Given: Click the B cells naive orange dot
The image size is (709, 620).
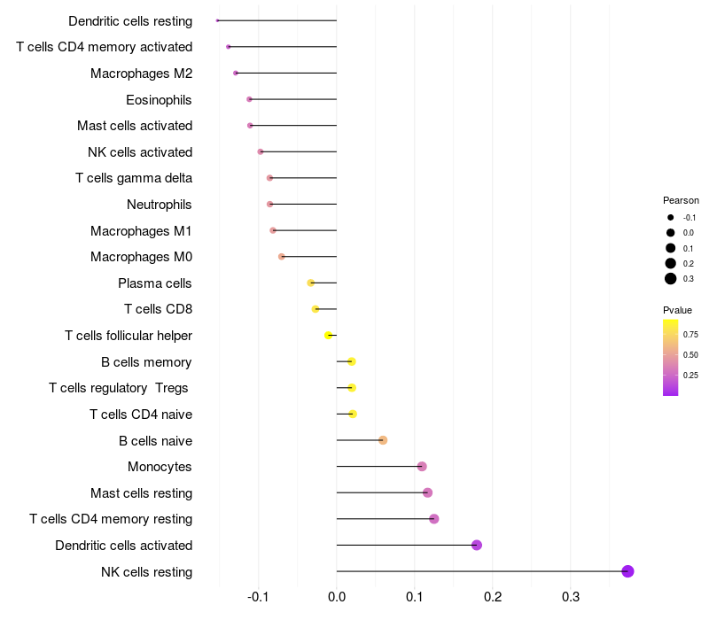Looking at the screenshot, I should 383,440.
